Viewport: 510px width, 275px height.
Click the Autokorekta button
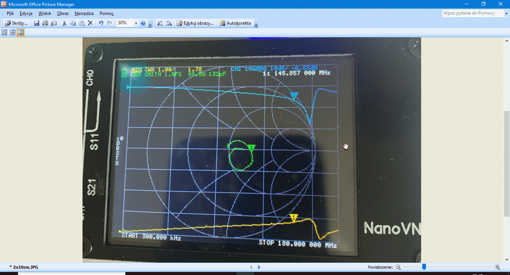pyautogui.click(x=235, y=23)
